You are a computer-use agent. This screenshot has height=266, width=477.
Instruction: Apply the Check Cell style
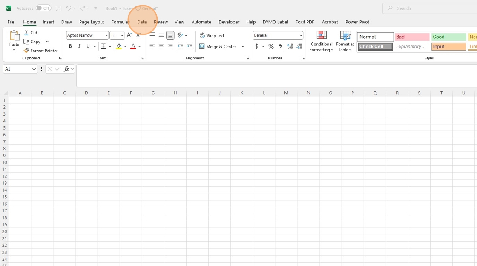tap(375, 46)
